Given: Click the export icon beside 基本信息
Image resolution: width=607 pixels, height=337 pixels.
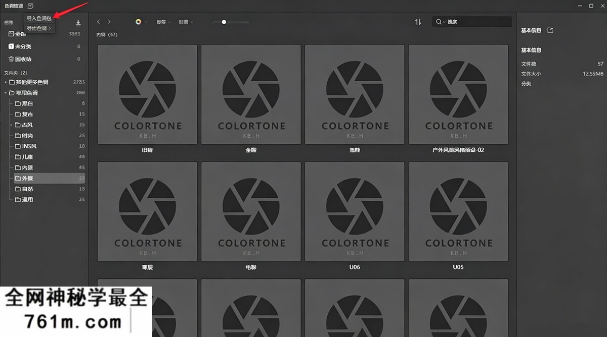Looking at the screenshot, I should tap(550, 30).
